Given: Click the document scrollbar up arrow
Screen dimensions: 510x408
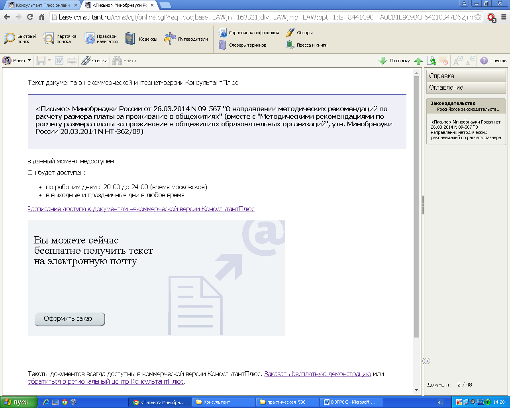Looking at the screenshot, I should click(416, 73).
